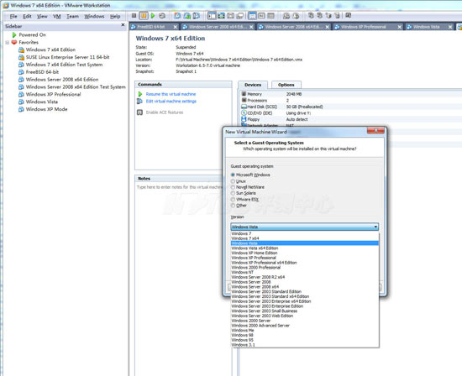Click the CD/DVD (IDE) device icon
Screen dimensions: 462x376
click(244, 112)
